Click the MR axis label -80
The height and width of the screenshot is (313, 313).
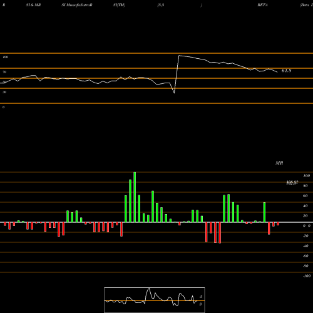tap(305, 266)
